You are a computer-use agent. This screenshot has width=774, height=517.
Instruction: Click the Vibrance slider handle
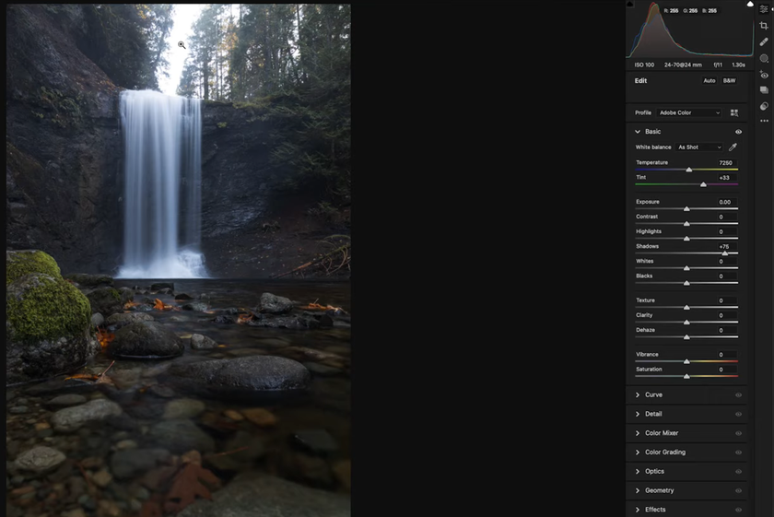[x=686, y=362]
